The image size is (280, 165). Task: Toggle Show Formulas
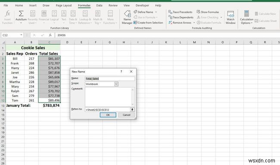208,12
